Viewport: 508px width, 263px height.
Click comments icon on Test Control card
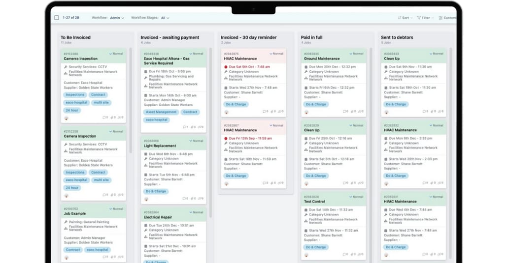[x=345, y=255]
